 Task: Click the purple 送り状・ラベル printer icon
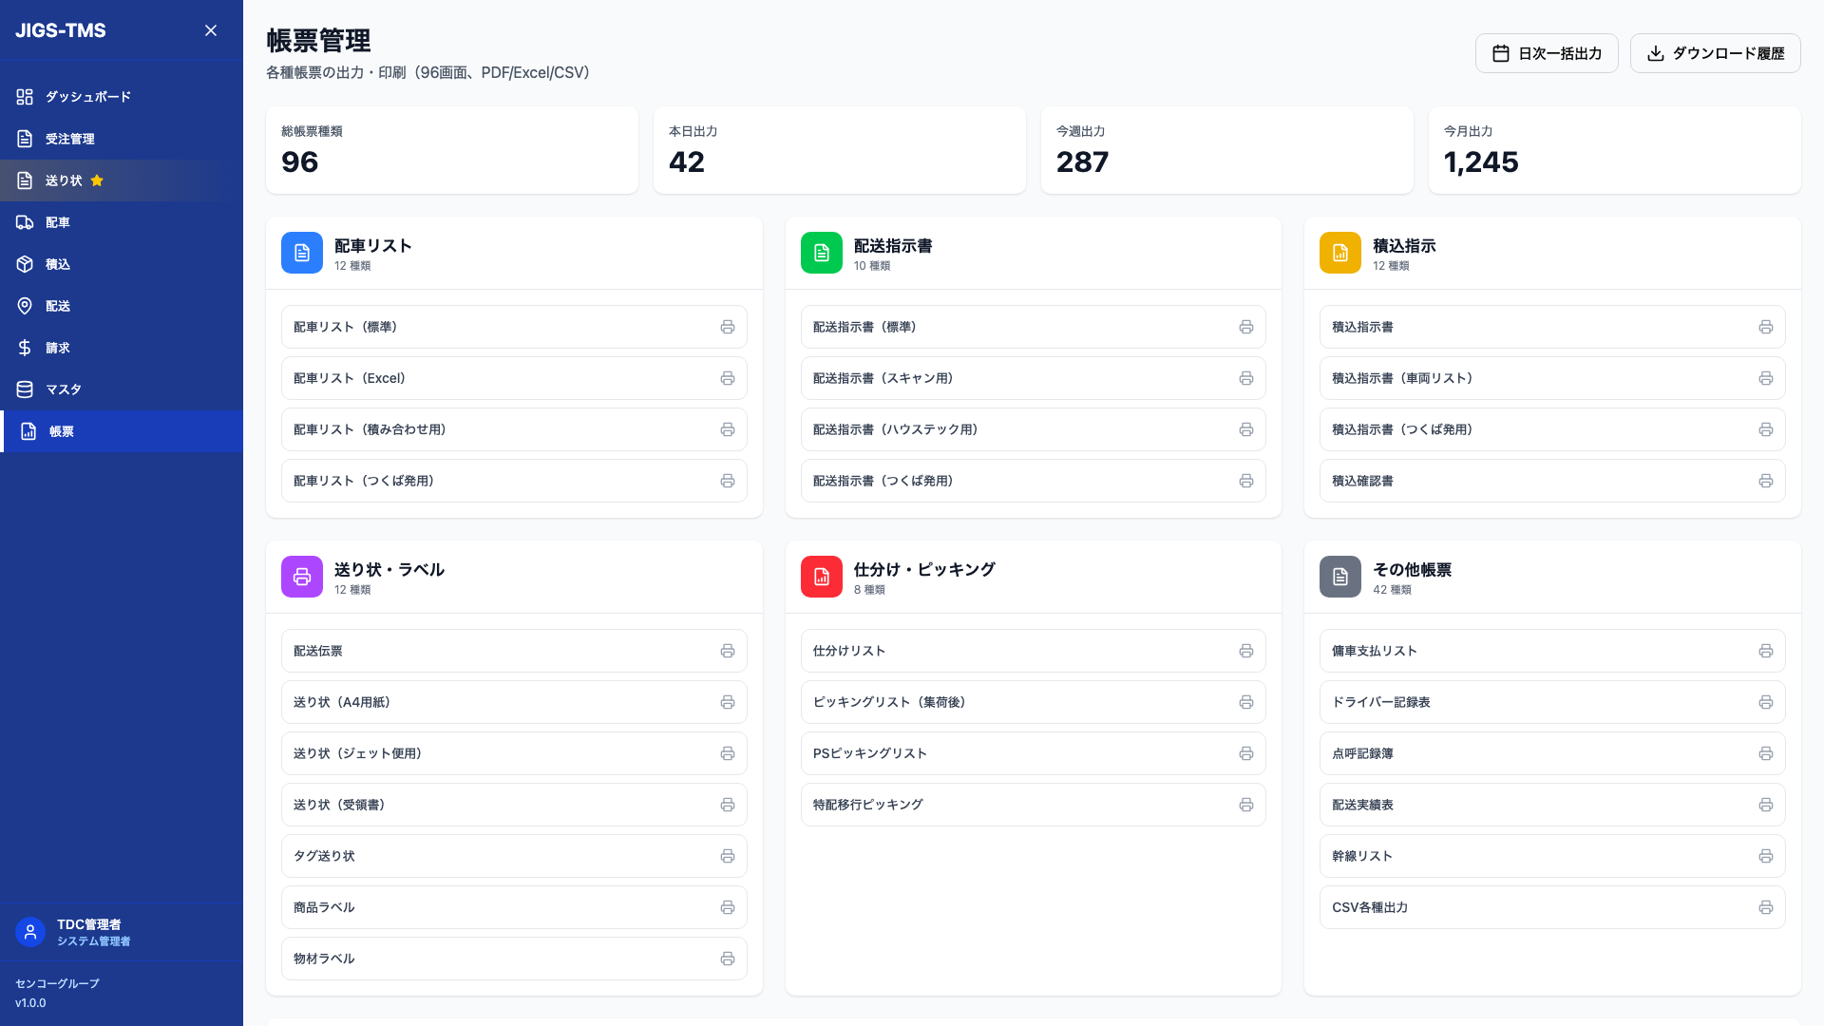tap(302, 577)
